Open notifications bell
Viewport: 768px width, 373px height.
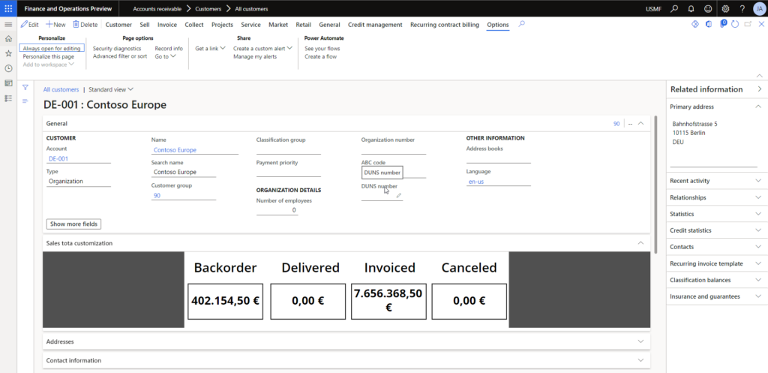click(691, 8)
